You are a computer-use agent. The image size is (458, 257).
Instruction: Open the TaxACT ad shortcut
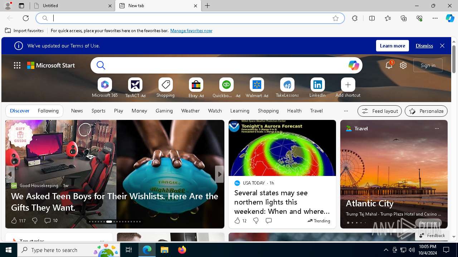[x=135, y=88]
